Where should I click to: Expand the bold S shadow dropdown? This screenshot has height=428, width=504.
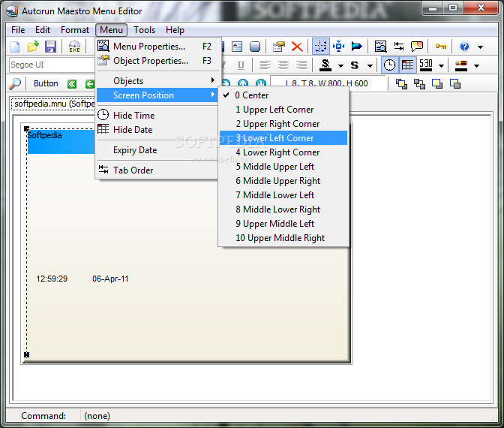click(x=370, y=66)
